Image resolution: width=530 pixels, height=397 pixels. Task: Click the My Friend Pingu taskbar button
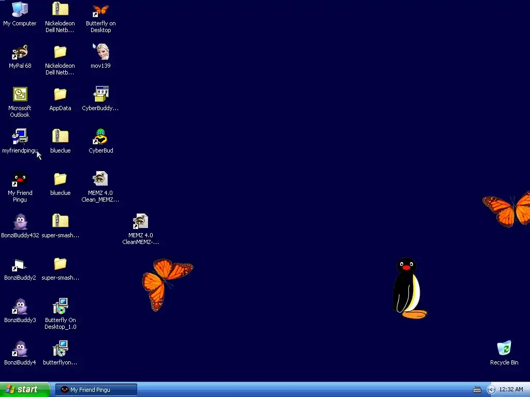coord(96,390)
